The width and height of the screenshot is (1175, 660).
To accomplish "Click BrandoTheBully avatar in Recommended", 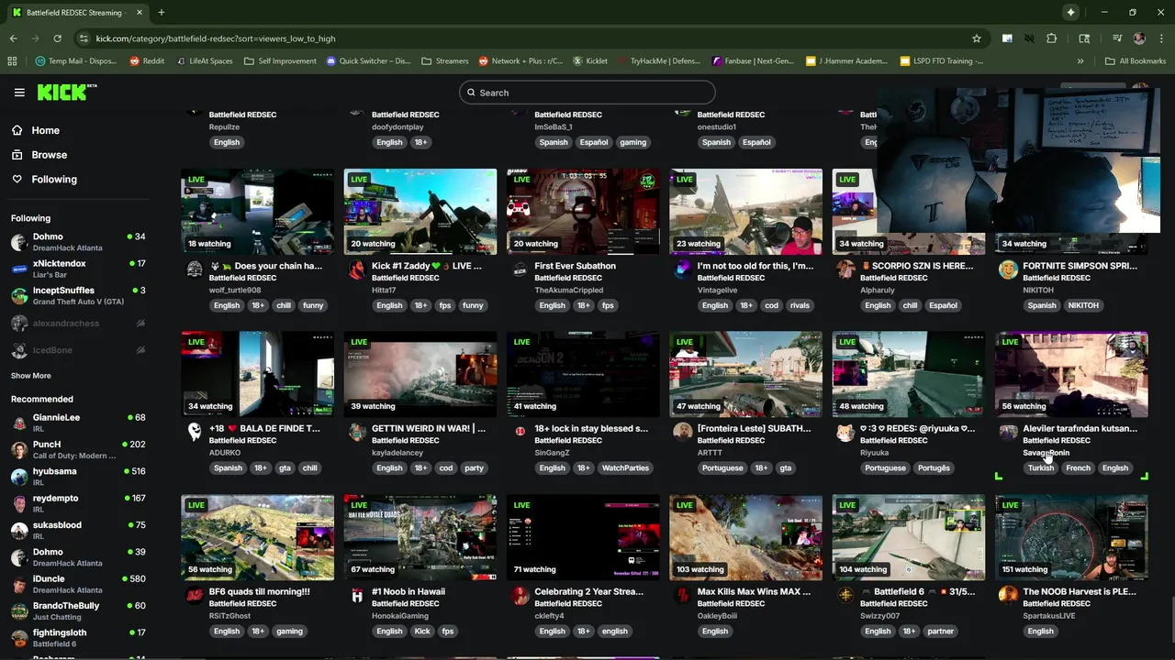I will point(18,610).
